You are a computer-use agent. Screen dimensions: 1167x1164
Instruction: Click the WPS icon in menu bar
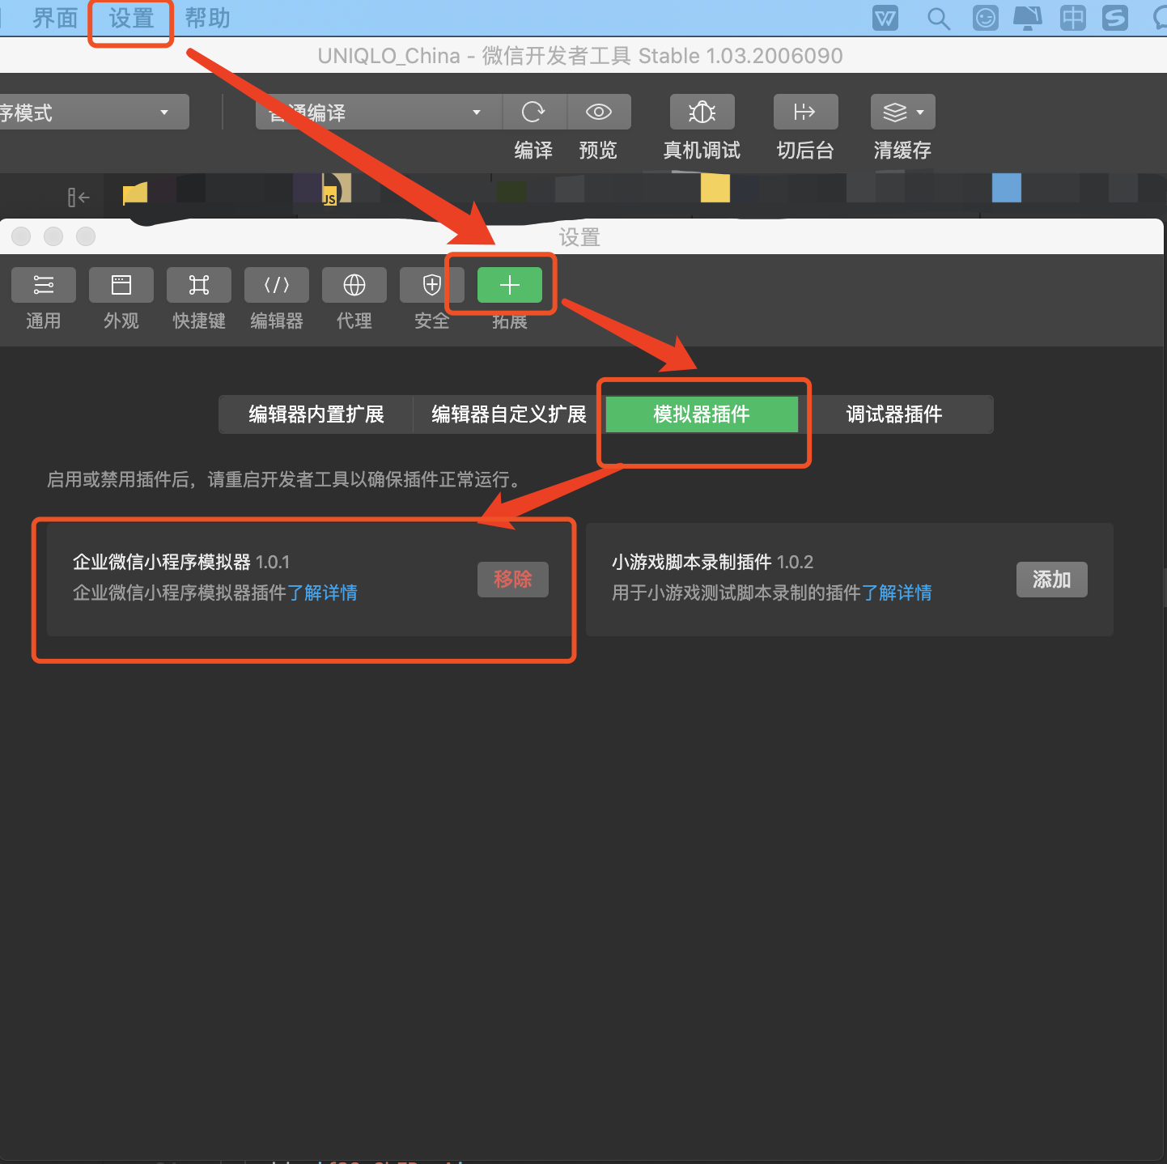point(885,18)
